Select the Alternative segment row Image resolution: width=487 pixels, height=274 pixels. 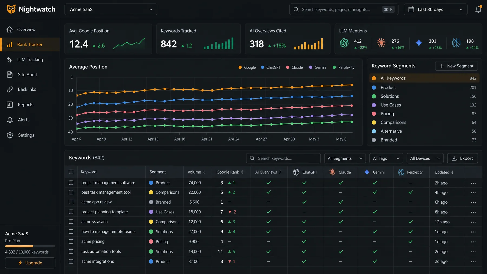[424, 131]
